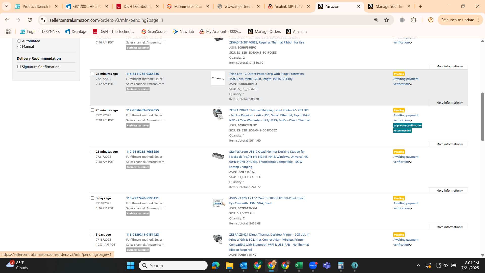The height and width of the screenshot is (273, 485).
Task: Expand payment verification chevron for Tripp Lite order
Action: (x=411, y=84)
